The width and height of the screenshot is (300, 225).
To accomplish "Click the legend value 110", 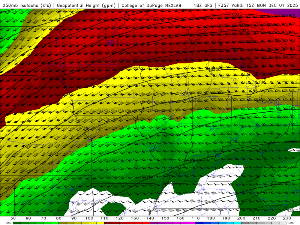I will click(x=105, y=218).
